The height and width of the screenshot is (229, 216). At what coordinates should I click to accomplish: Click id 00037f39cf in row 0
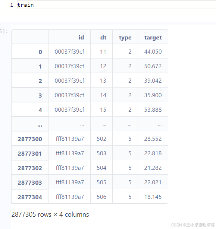coord(69,51)
